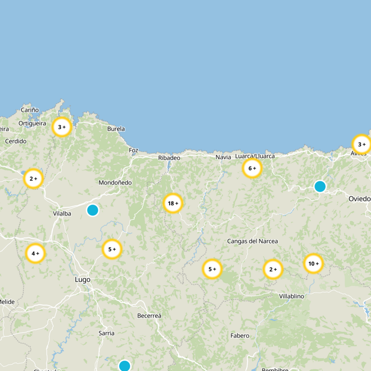371x371 pixels.
Task: Click the Cangas del Narcea label
Action: (252, 241)
